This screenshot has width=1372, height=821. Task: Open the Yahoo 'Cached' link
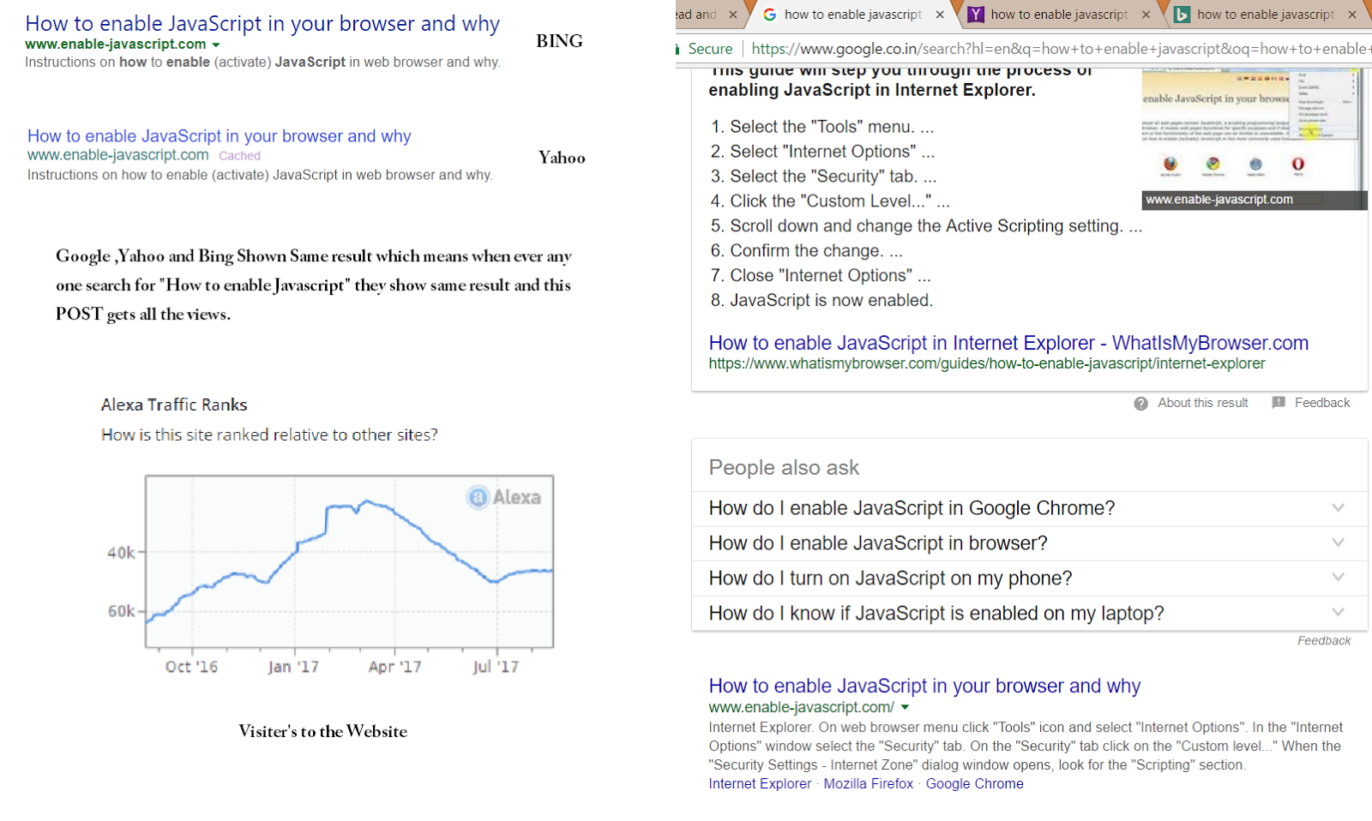(239, 156)
